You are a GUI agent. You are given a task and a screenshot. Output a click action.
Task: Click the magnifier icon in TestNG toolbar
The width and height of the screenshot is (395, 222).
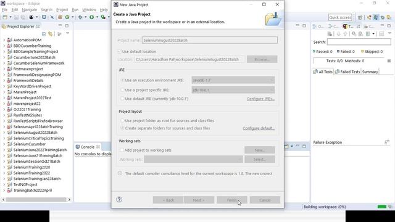click(354, 34)
